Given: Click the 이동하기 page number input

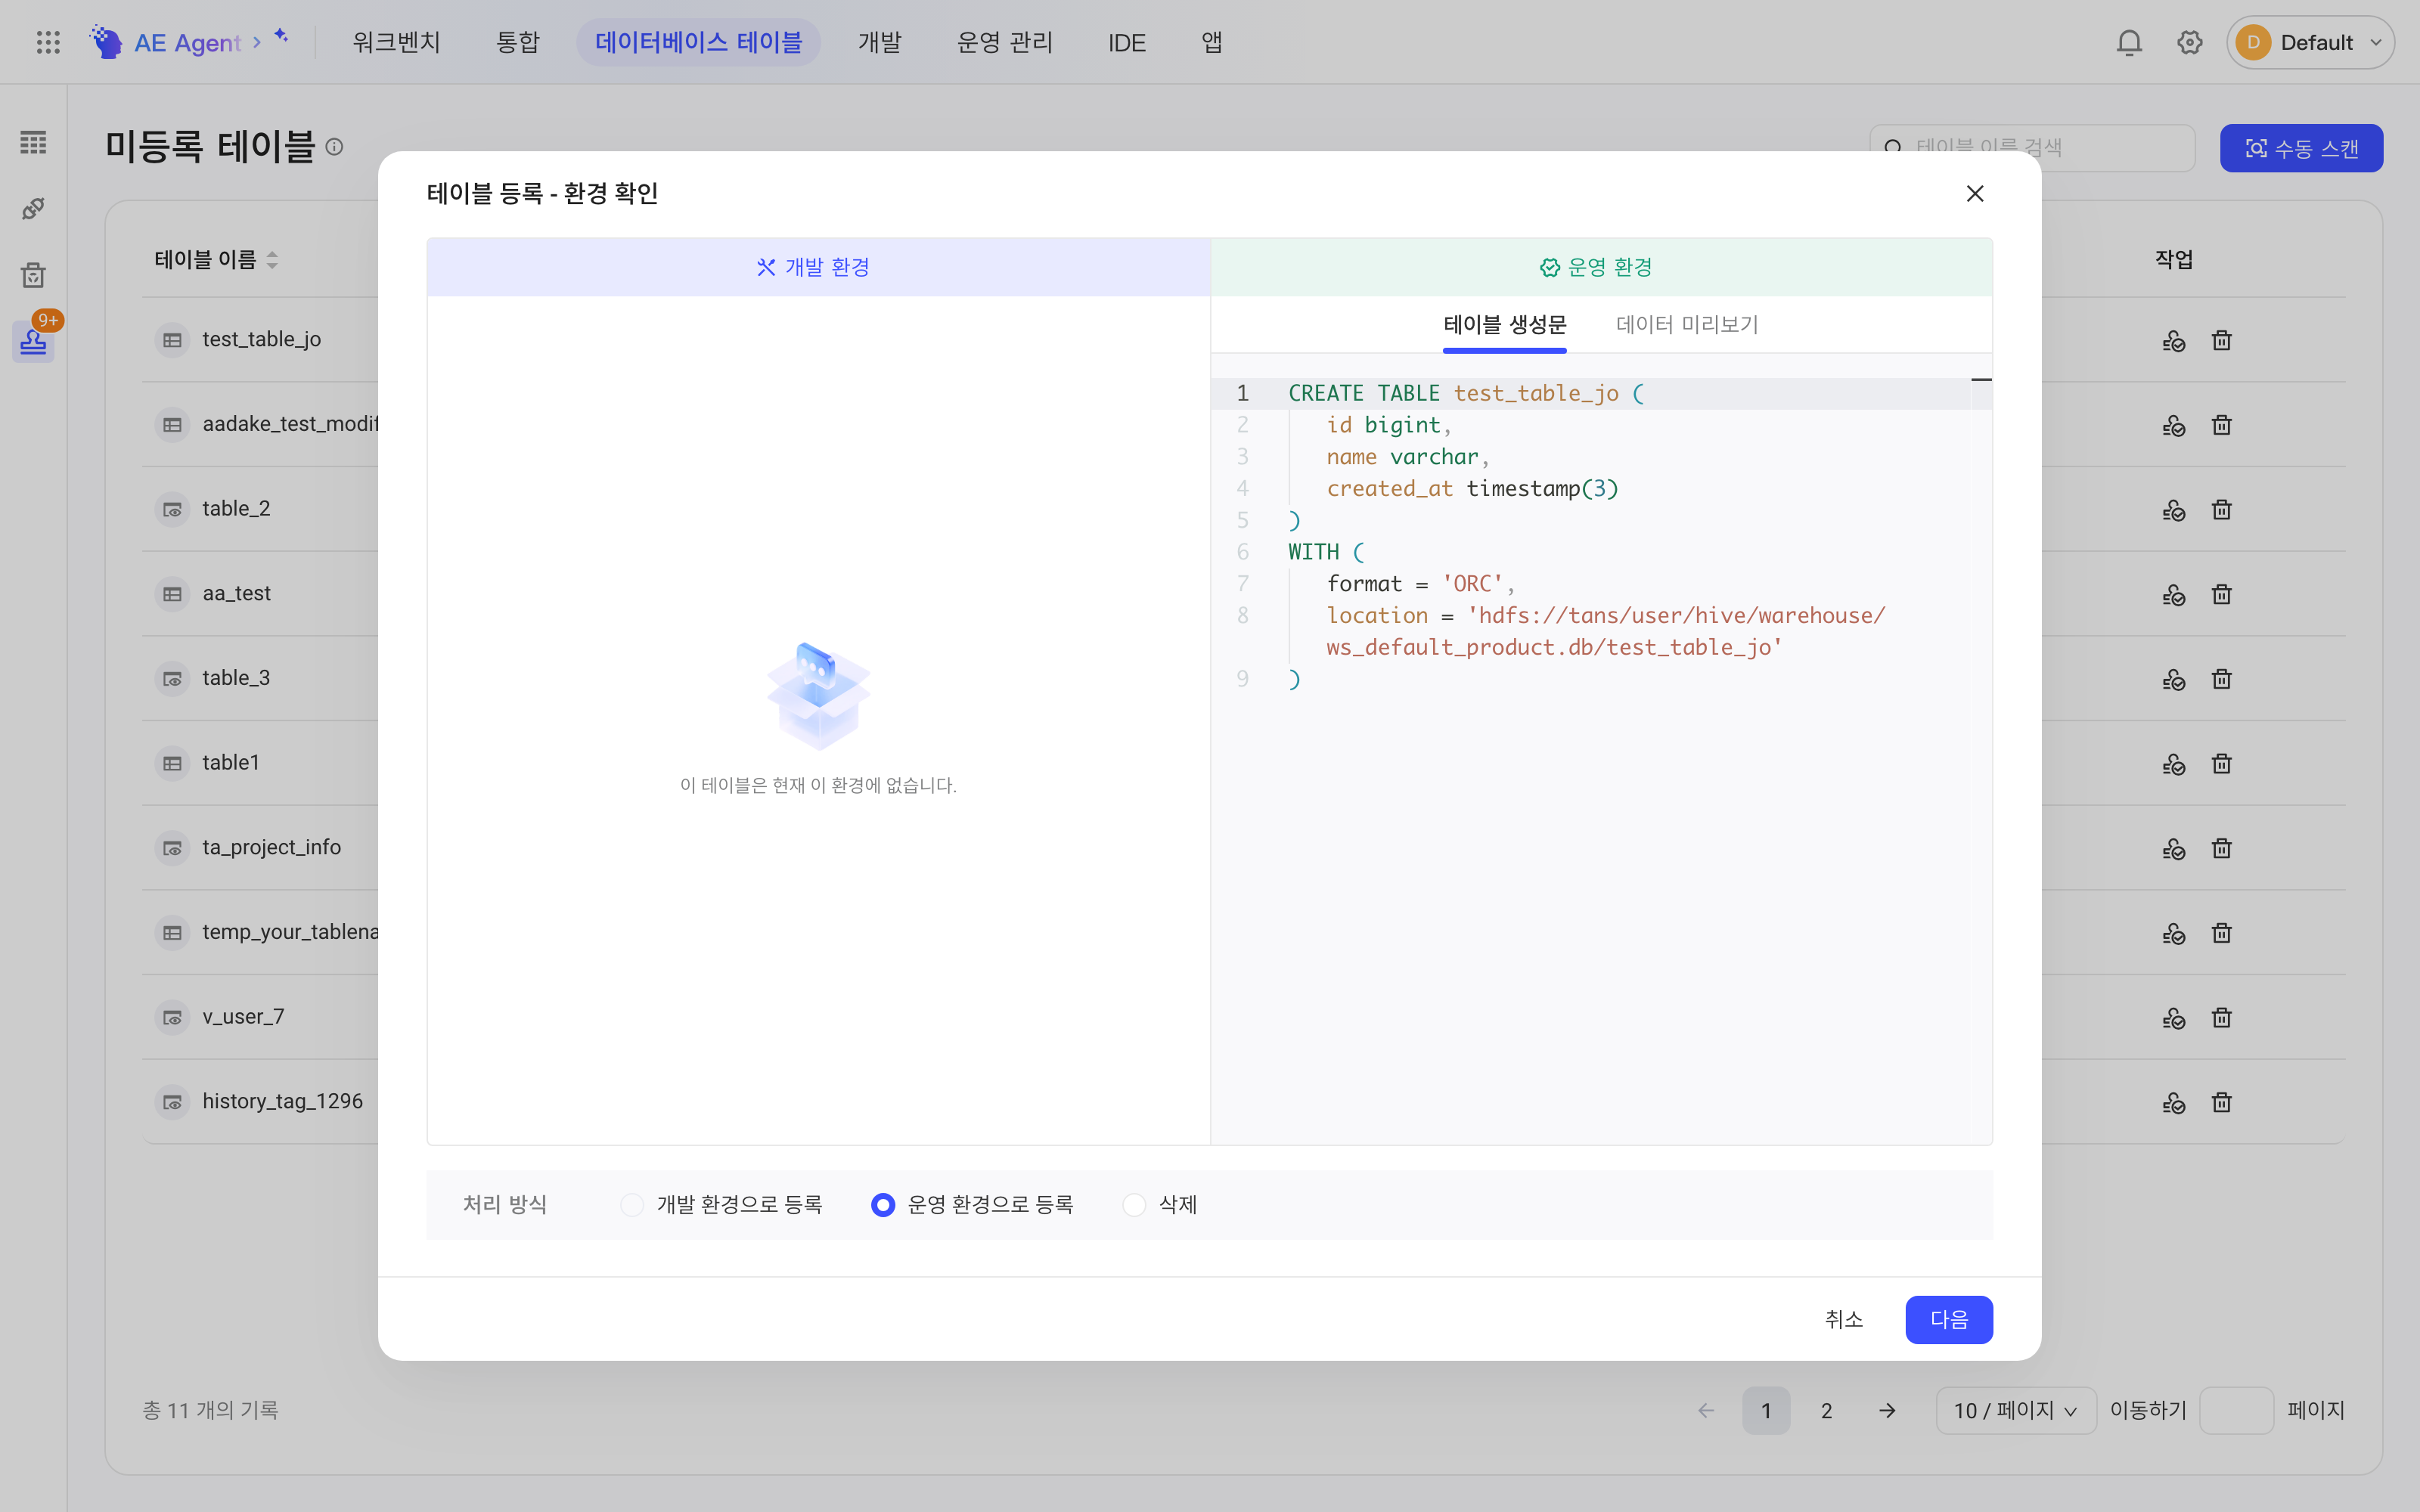Looking at the screenshot, I should 2236,1410.
